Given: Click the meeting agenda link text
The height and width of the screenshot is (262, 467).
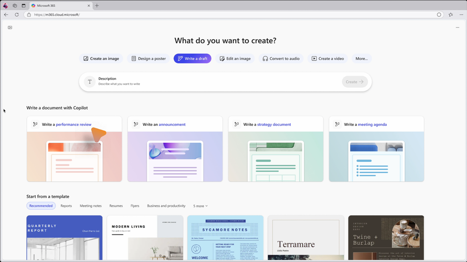Looking at the screenshot, I should point(372,124).
